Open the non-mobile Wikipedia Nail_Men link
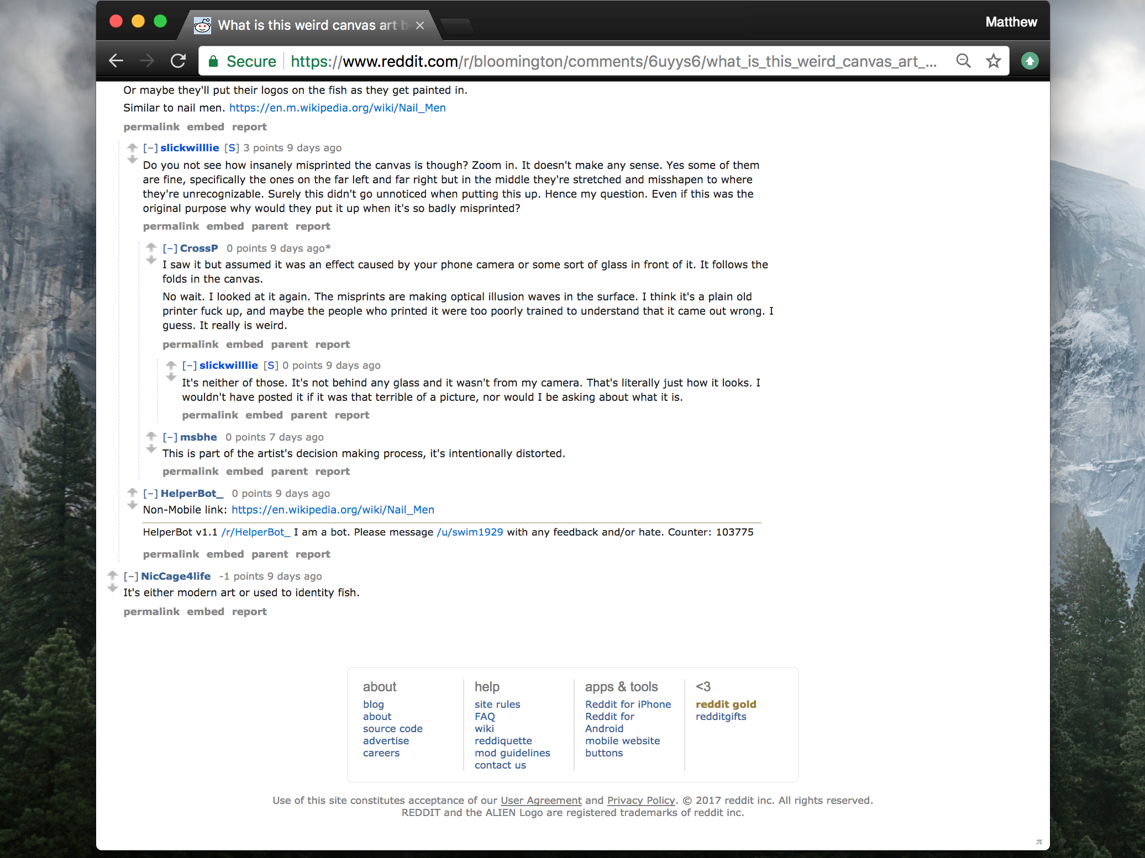The image size is (1145, 858). (x=333, y=510)
